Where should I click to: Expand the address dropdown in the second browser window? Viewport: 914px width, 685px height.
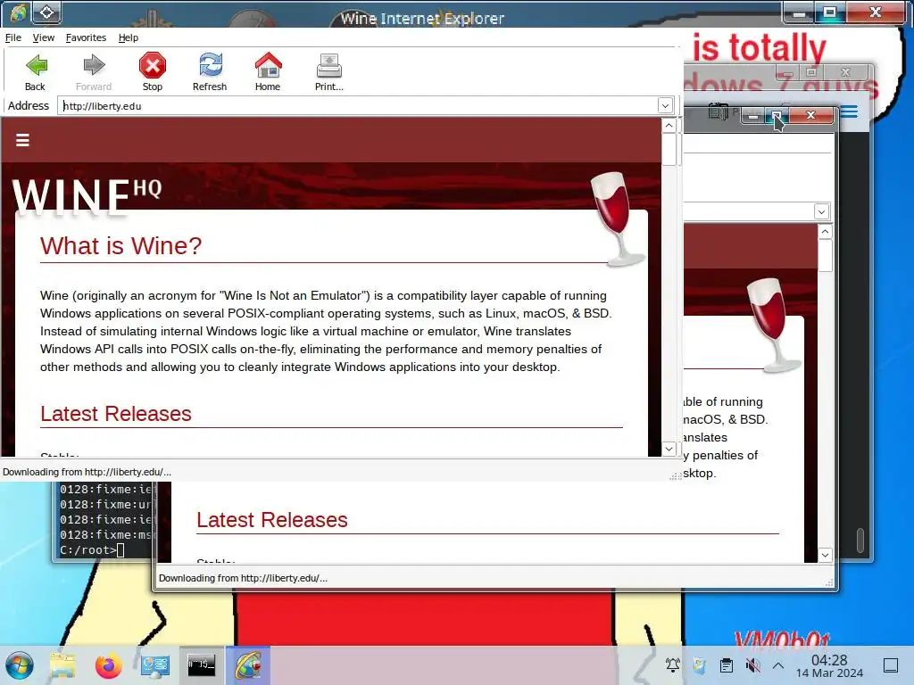(x=821, y=212)
